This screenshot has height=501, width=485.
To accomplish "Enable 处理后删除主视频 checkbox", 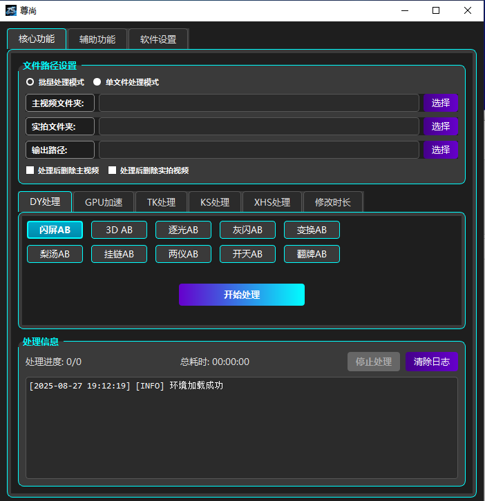I will click(30, 170).
